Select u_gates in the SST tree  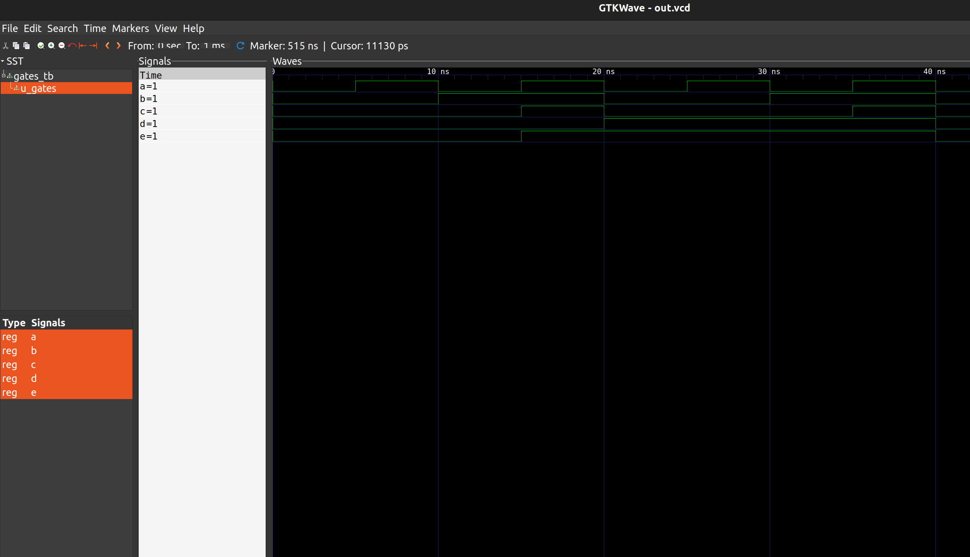(38, 88)
